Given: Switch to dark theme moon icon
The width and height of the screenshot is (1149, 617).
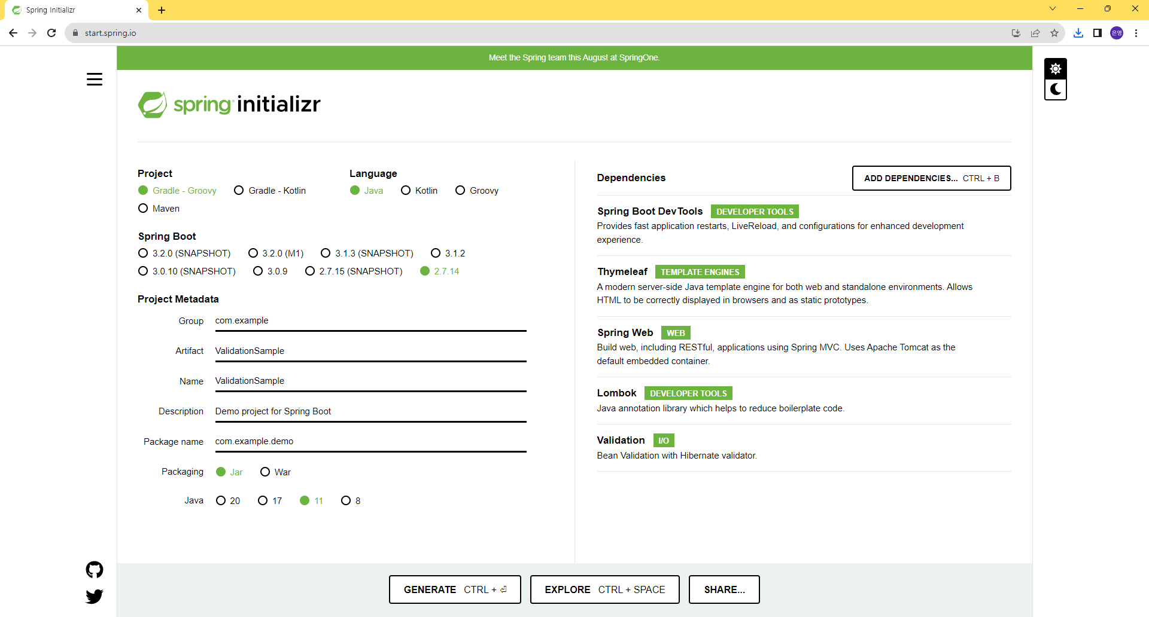Looking at the screenshot, I should (x=1056, y=90).
